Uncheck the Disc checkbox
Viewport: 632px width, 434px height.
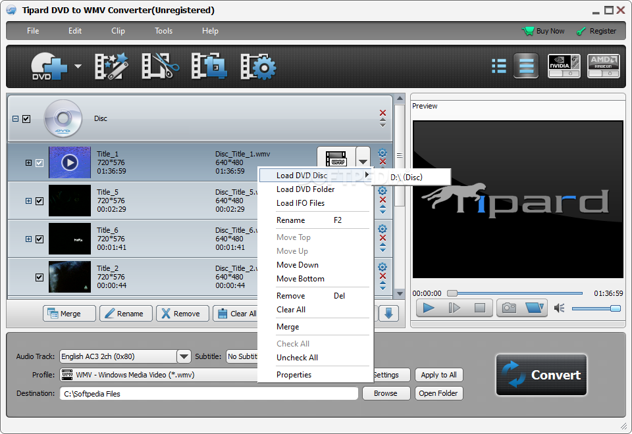(x=26, y=119)
